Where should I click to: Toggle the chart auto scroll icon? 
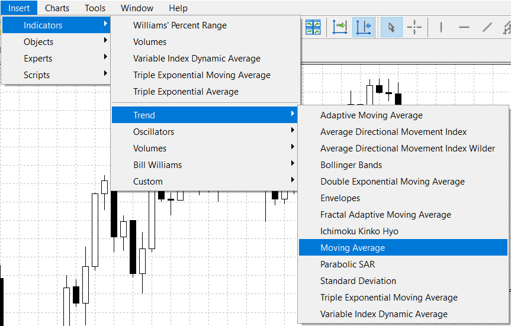340,27
